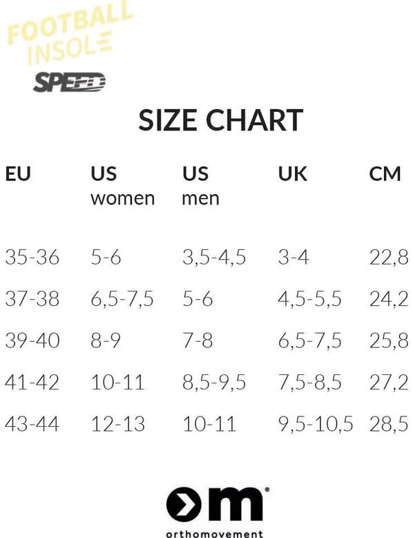
Task: Select the UK column header
Action: pos(292,173)
